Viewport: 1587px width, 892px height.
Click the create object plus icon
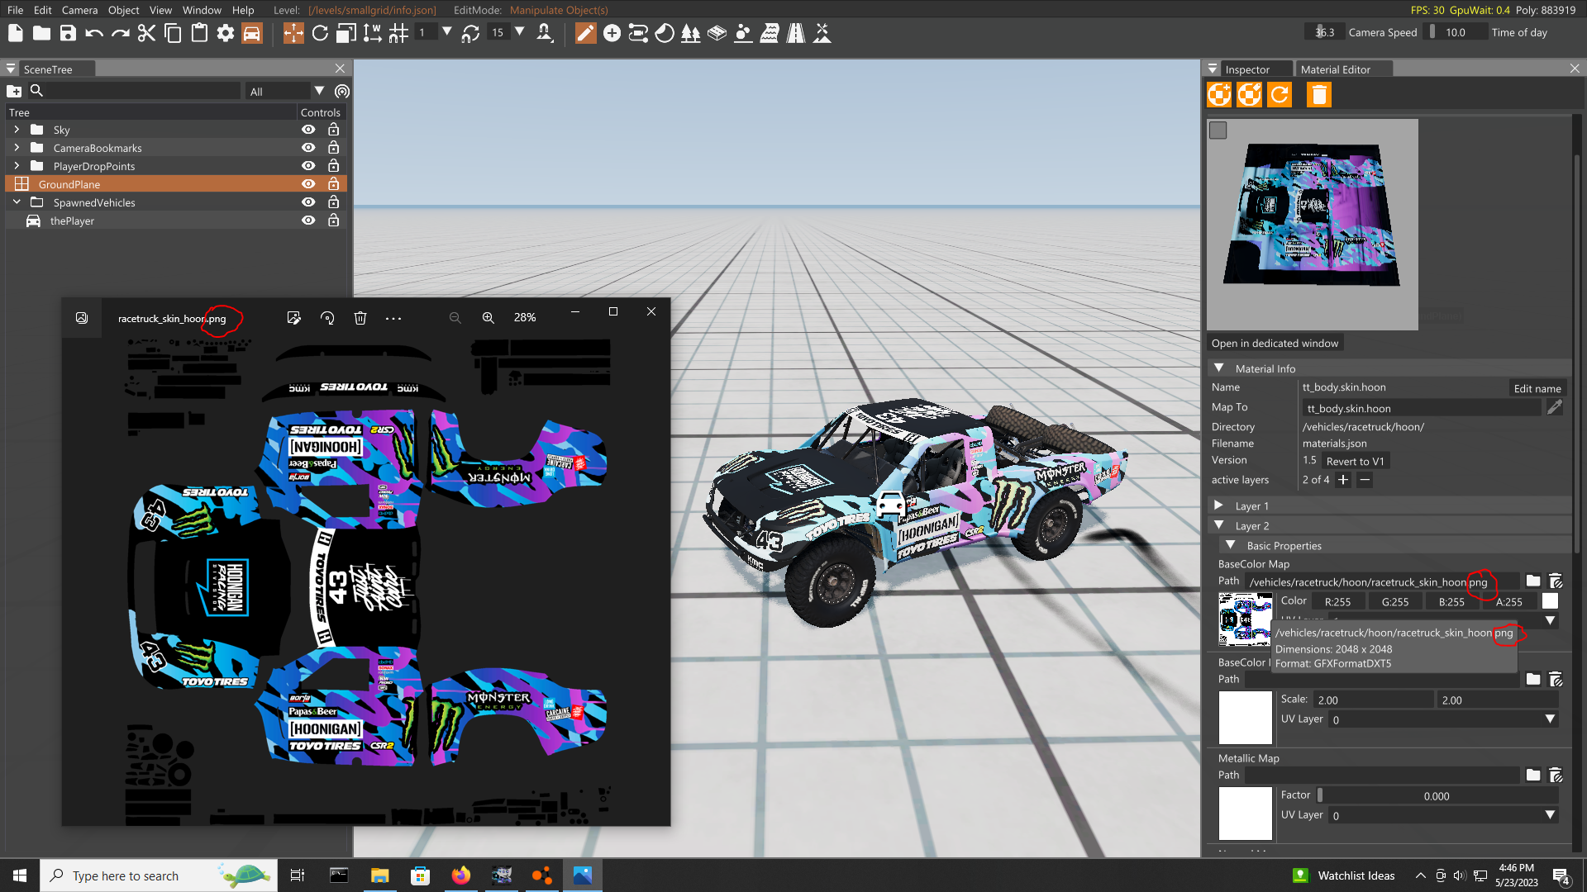612,33
